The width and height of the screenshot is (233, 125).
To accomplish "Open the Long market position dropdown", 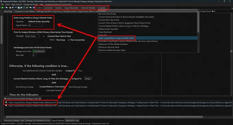I will [x=88, y=79].
